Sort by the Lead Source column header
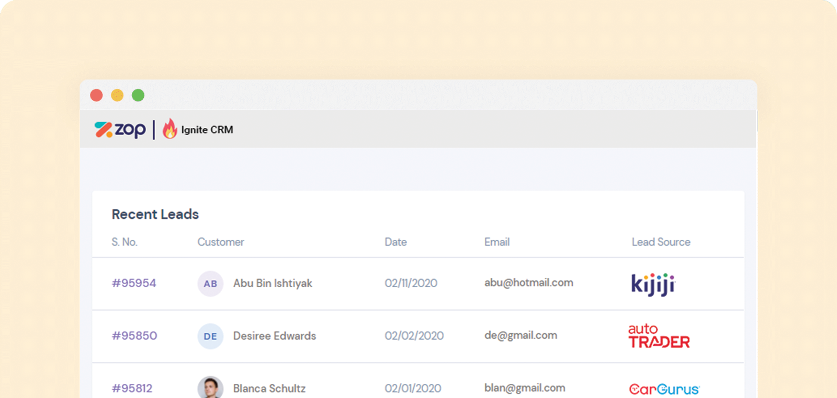The width and height of the screenshot is (837, 398). (661, 242)
